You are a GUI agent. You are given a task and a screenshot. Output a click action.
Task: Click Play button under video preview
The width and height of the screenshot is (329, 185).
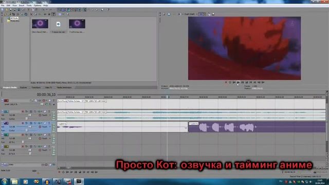[238, 82]
